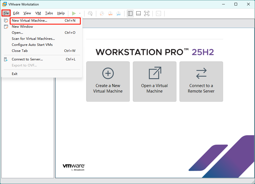The image size is (255, 184).
Task: Open the VM menu
Action: click(38, 13)
